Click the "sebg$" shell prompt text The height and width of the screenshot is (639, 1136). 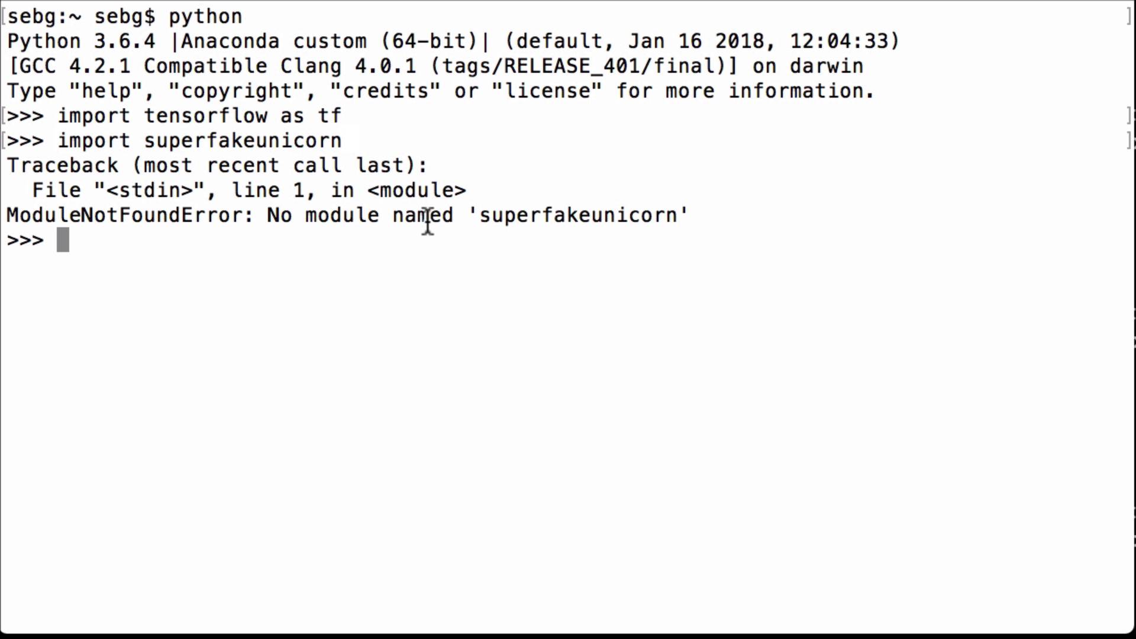pyautogui.click(x=125, y=17)
